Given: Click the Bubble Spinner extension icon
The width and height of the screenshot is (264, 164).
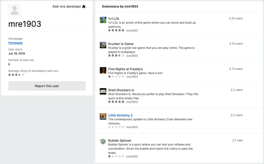Looking at the screenshot, I should (103, 142).
